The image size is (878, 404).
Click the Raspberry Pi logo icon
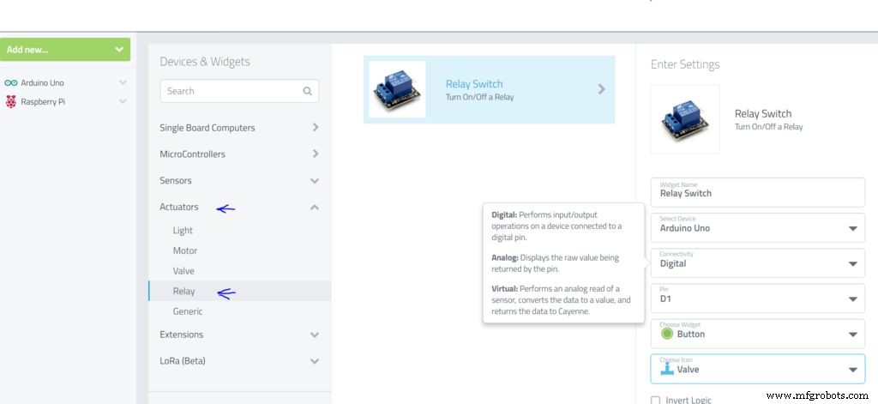point(10,101)
